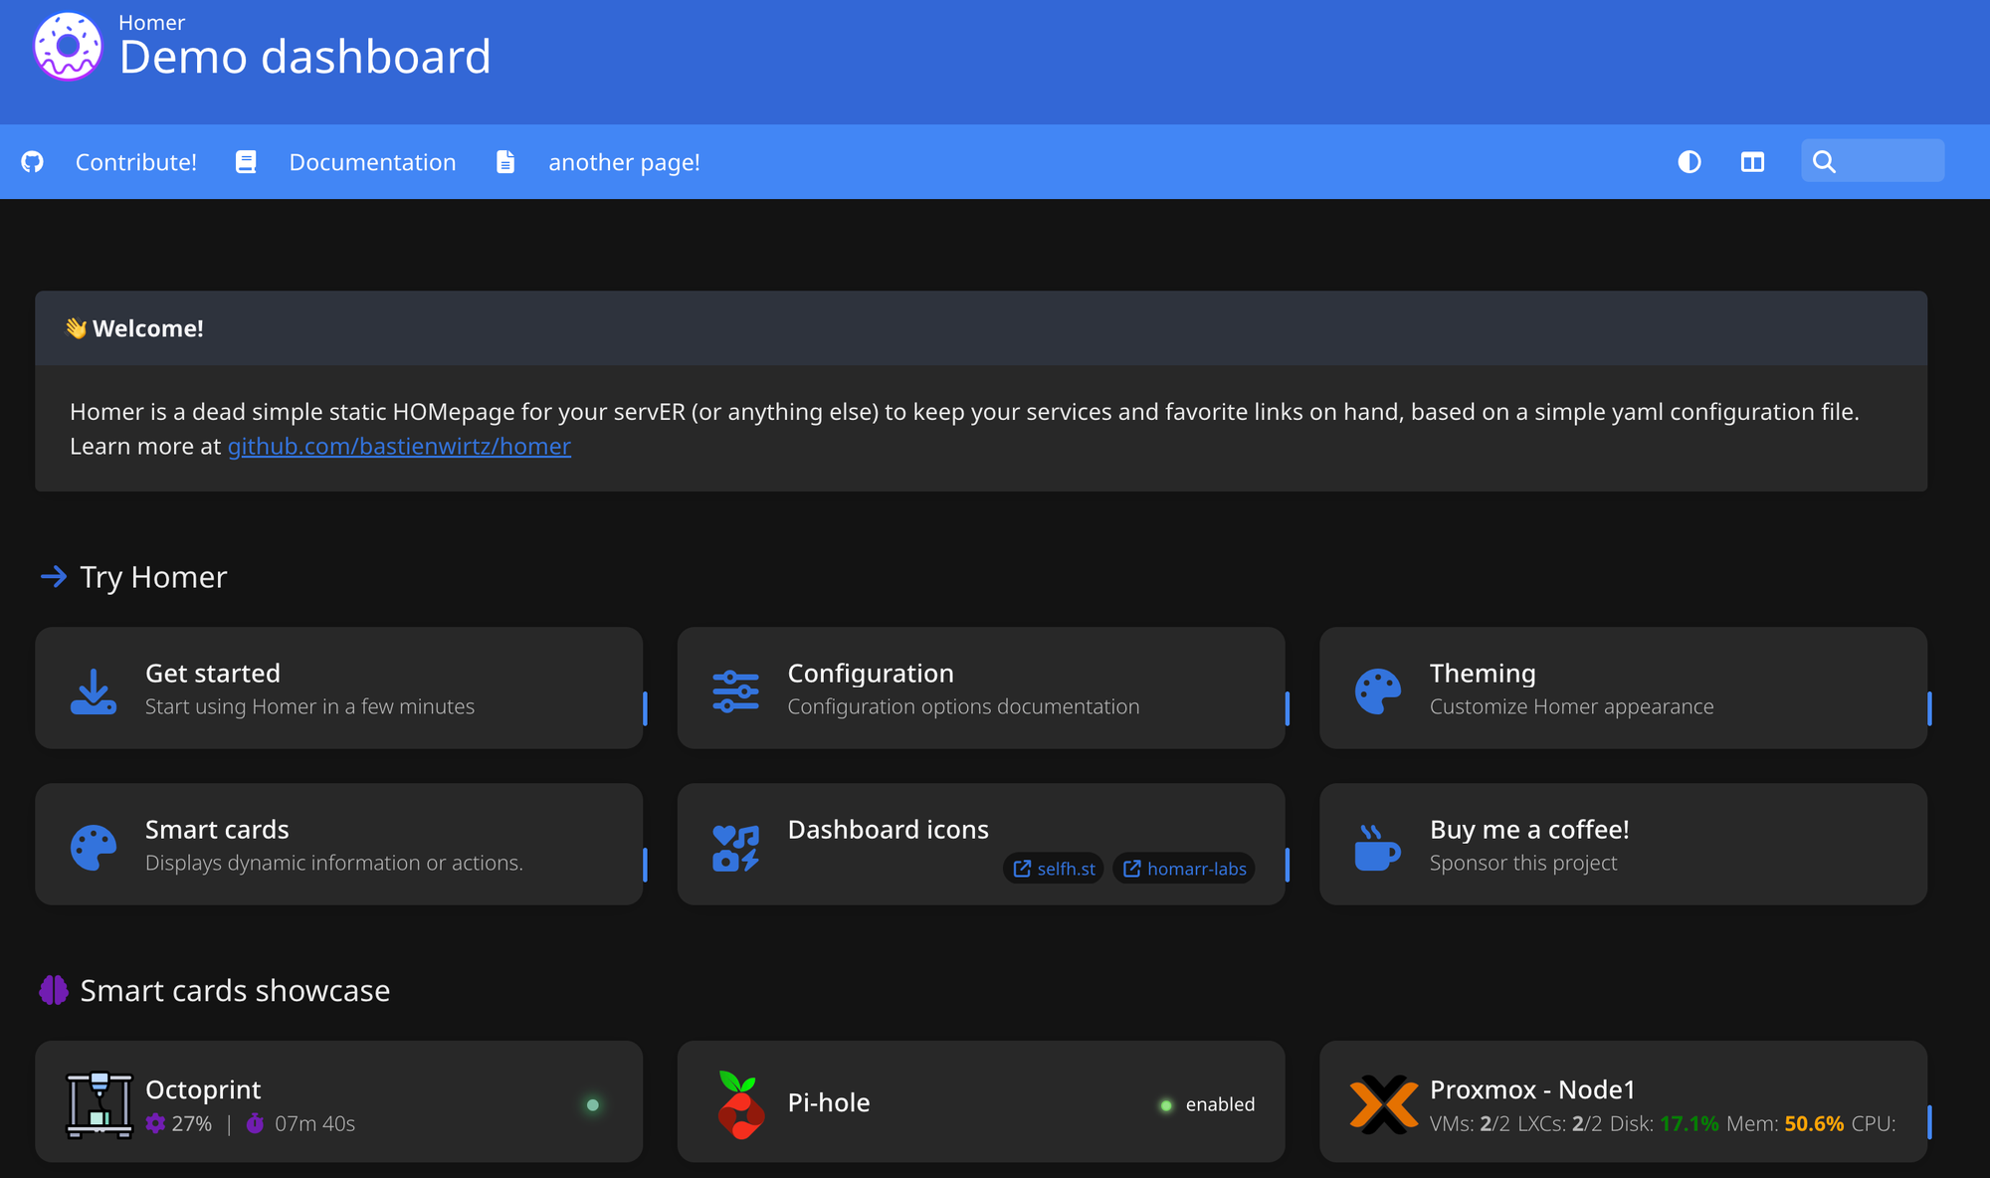Toggle the column layout view
Image resolution: width=1990 pixels, height=1178 pixels.
(1752, 162)
